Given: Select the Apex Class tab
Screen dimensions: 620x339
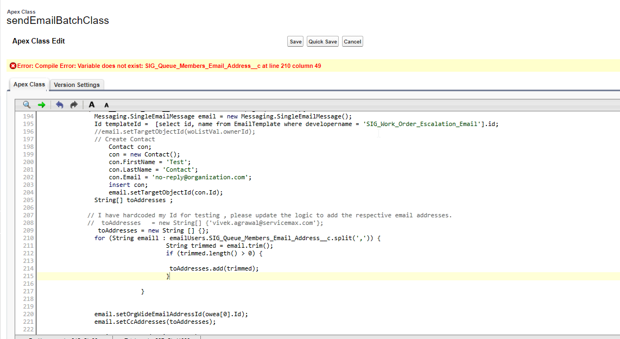Looking at the screenshot, I should click(29, 85).
